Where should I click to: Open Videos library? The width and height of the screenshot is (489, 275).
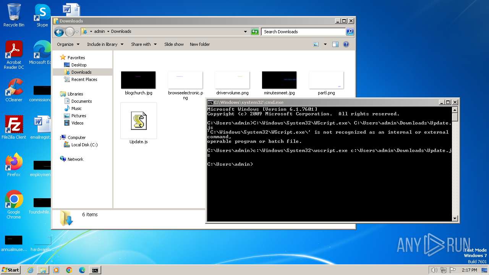pyautogui.click(x=77, y=123)
